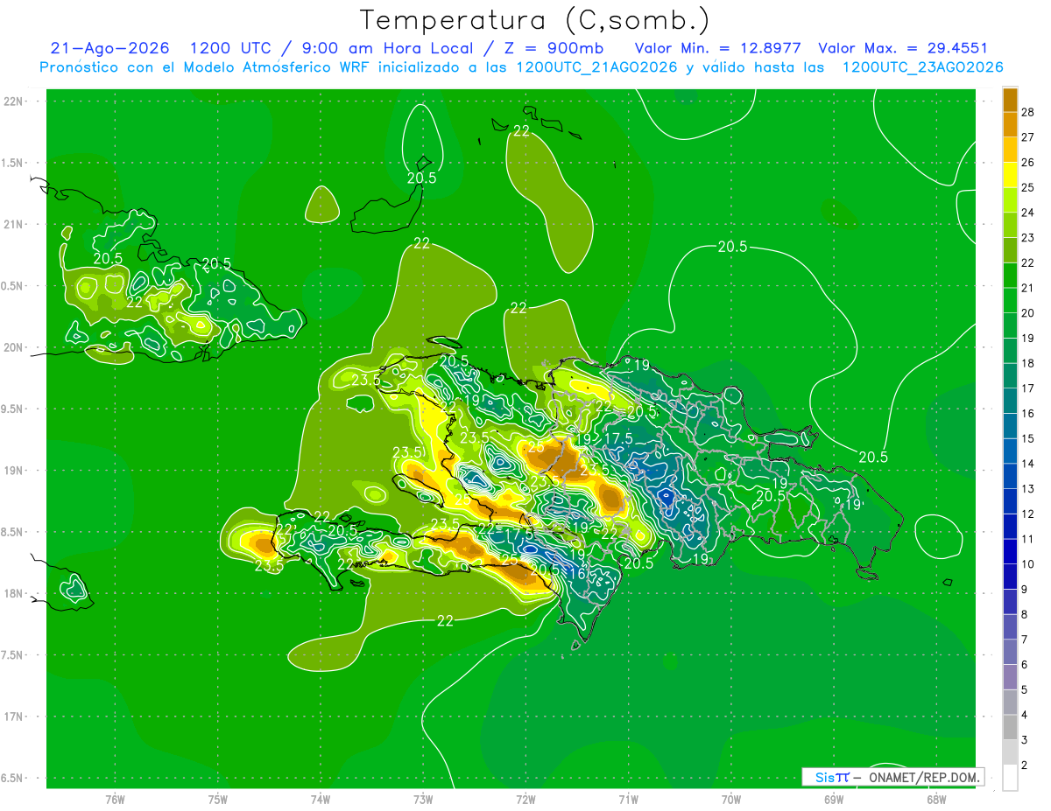Click the 76W longitude axis label
The width and height of the screenshot is (1051, 811).
[115, 799]
